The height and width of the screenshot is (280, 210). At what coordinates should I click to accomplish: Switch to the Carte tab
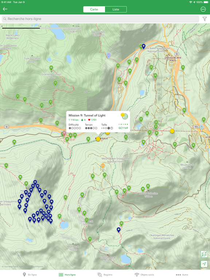pyautogui.click(x=94, y=9)
